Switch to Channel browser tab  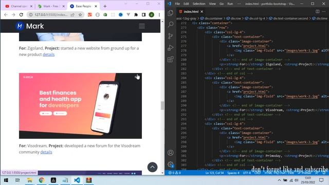pos(19,6)
